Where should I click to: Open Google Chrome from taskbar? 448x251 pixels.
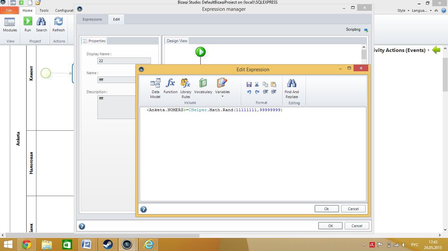tap(27, 244)
